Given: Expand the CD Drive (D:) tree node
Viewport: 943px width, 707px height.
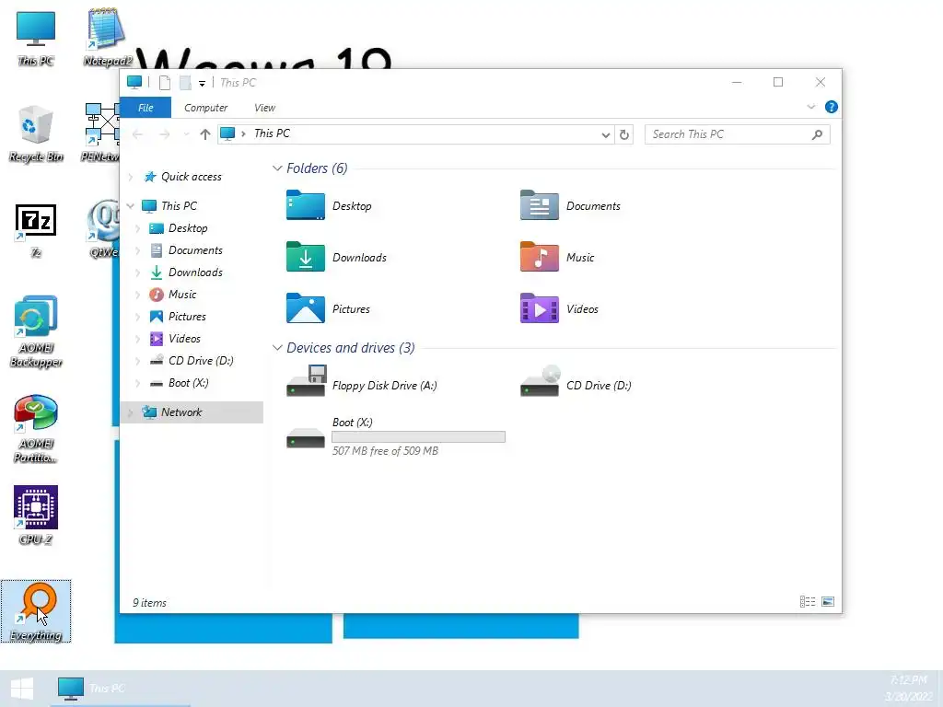Looking at the screenshot, I should pos(138,361).
